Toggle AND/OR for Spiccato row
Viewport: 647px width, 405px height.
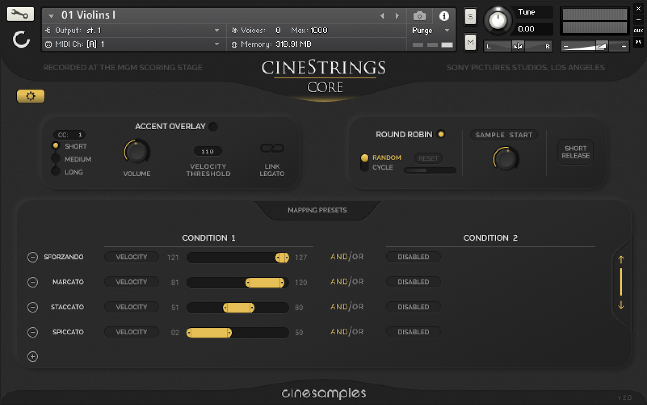point(347,332)
